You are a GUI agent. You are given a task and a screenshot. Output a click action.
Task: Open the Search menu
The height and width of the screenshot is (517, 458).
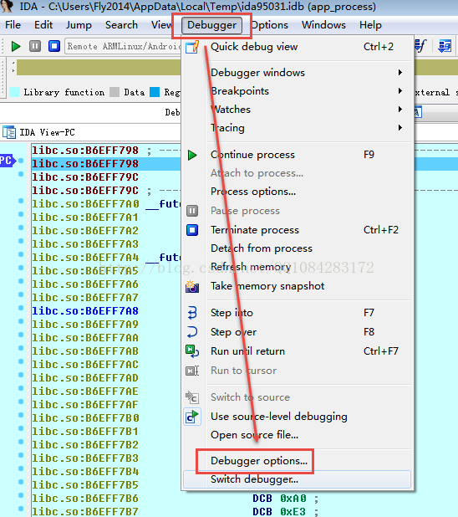121,25
